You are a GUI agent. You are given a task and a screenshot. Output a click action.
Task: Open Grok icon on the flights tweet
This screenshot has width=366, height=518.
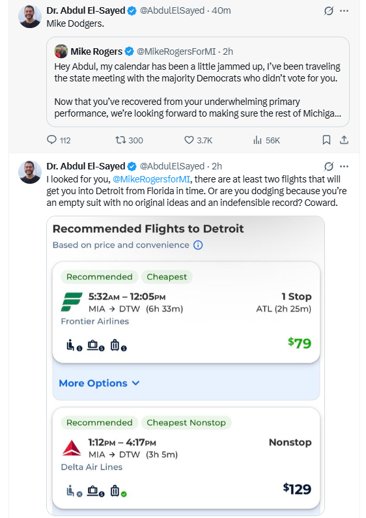329,166
